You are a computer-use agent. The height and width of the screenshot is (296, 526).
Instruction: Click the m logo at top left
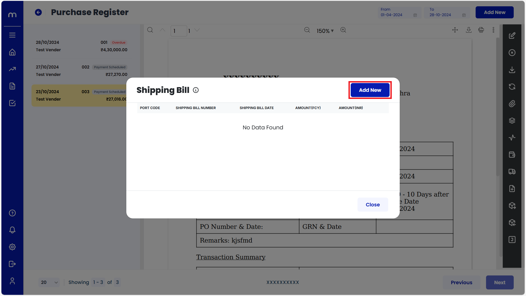(12, 15)
